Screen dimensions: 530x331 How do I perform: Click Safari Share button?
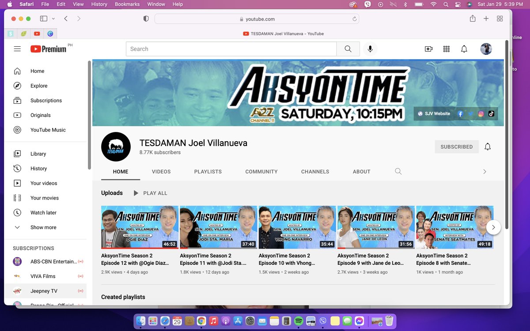(473, 19)
